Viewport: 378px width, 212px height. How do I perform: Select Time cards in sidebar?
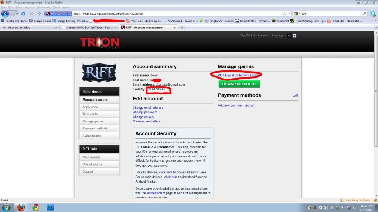tap(99, 114)
